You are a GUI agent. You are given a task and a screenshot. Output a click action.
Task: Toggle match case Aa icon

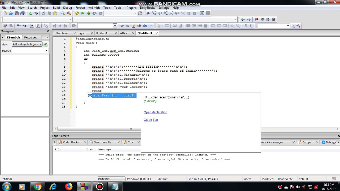pyautogui.click(x=145, y=26)
